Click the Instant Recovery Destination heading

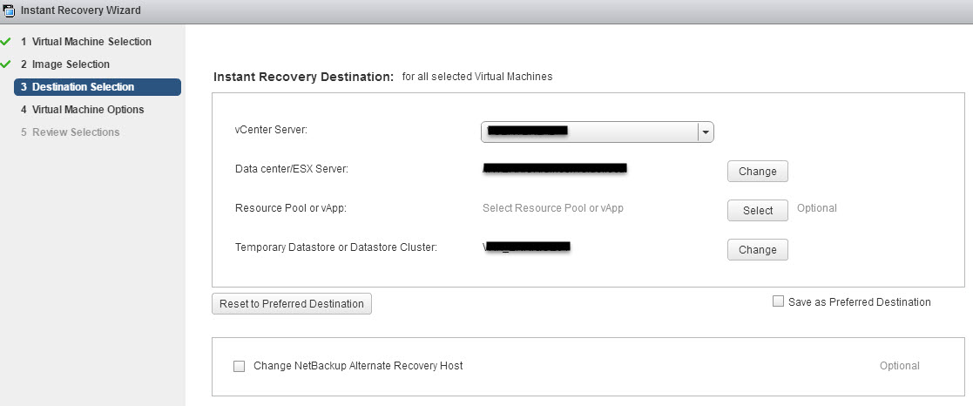303,77
